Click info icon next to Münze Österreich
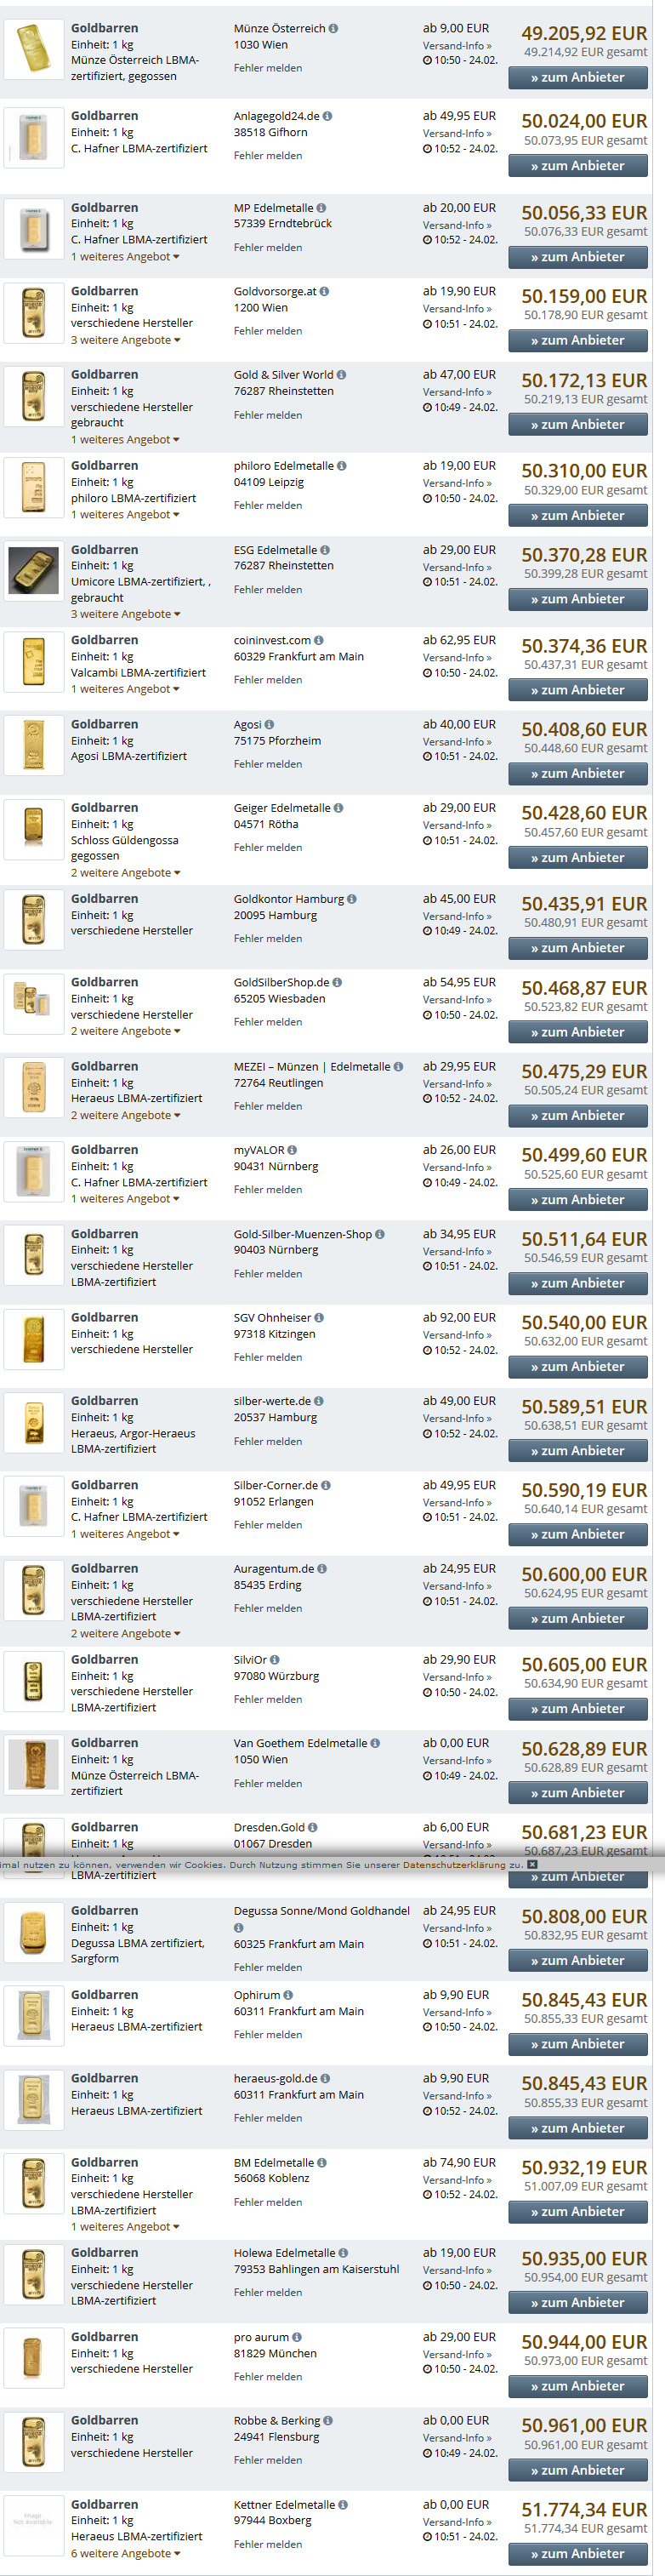This screenshot has width=665, height=2576. [x=333, y=29]
